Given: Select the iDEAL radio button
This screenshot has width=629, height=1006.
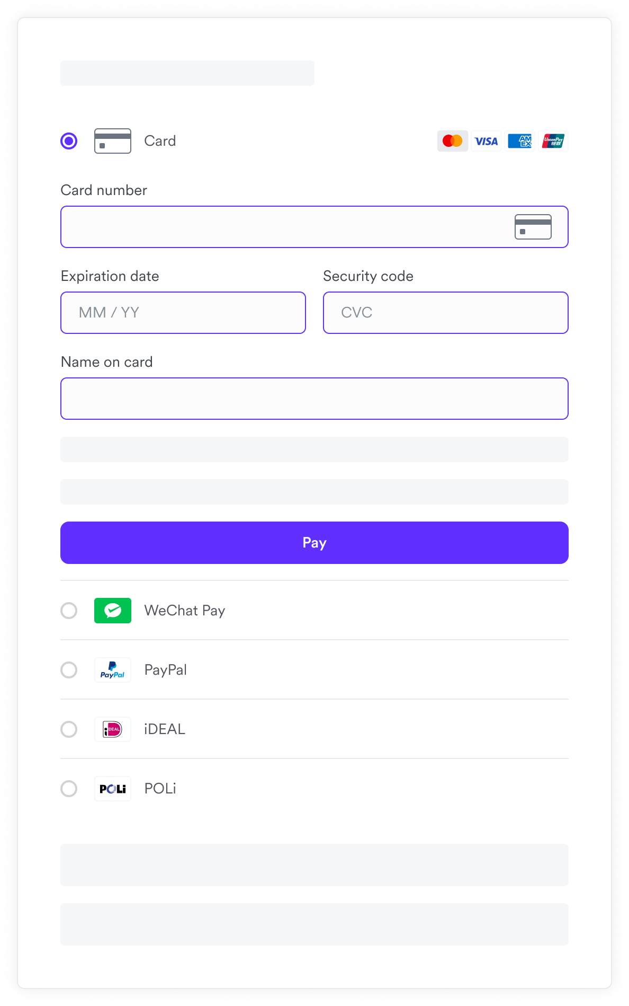Looking at the screenshot, I should tap(69, 729).
